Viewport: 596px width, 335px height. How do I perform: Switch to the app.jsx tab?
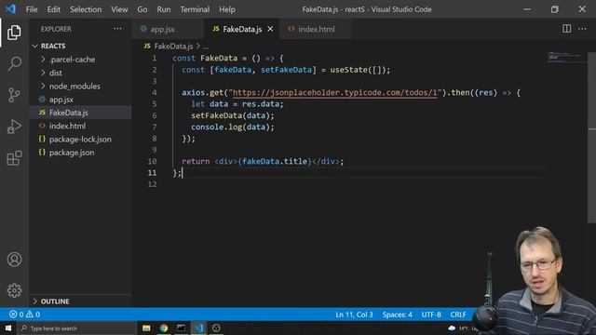point(169,29)
